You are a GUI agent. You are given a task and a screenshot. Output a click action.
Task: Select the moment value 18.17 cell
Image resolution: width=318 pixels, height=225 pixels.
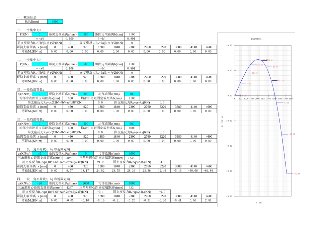click(86, 171)
